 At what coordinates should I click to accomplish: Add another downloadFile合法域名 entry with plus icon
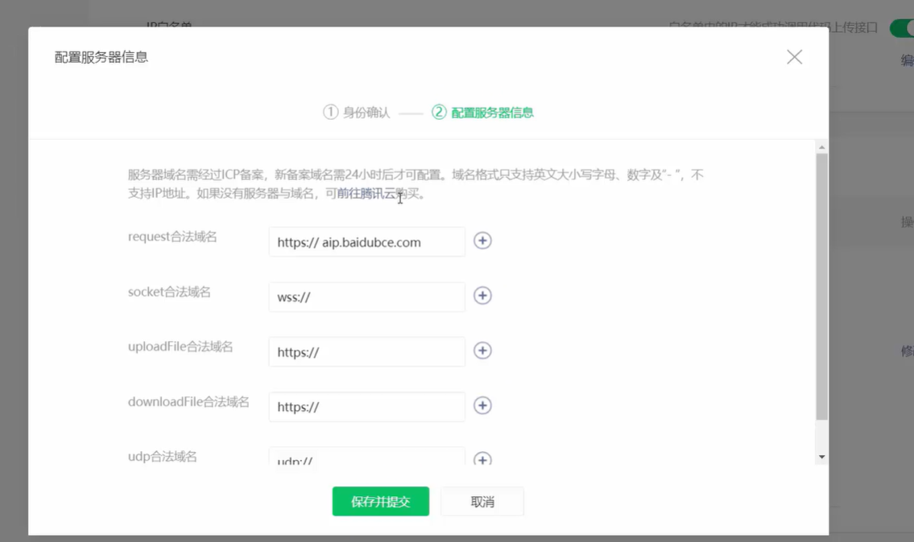(x=482, y=405)
